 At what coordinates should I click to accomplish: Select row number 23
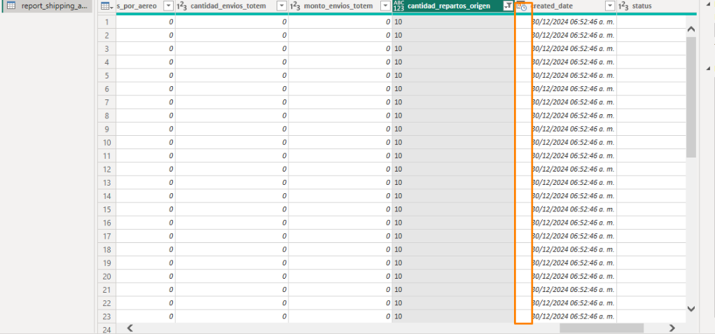click(106, 316)
